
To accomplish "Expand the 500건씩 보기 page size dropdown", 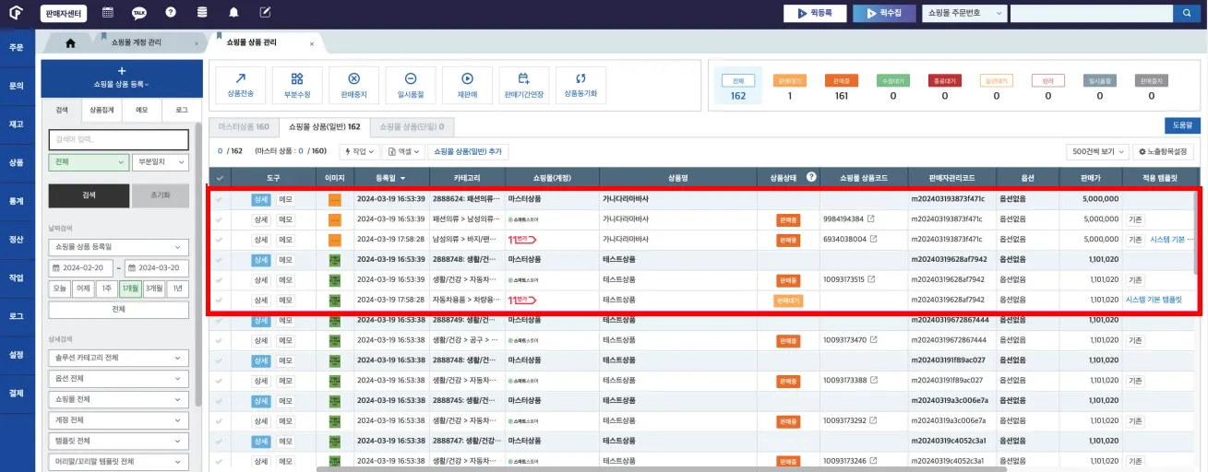I will pos(1095,151).
